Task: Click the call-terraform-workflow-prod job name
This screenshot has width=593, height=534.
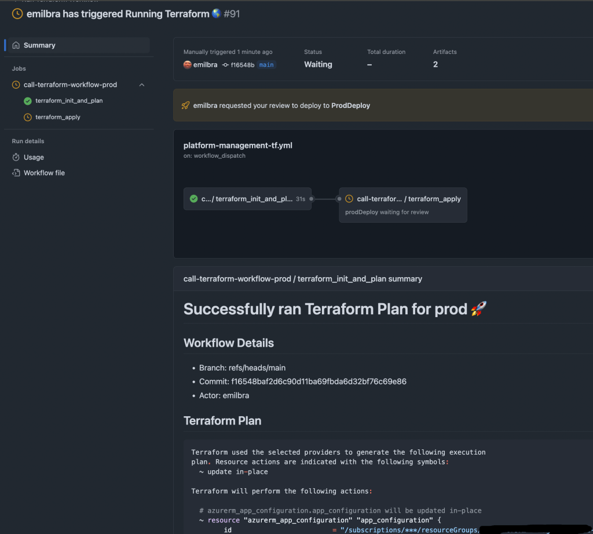Action: [x=70, y=85]
